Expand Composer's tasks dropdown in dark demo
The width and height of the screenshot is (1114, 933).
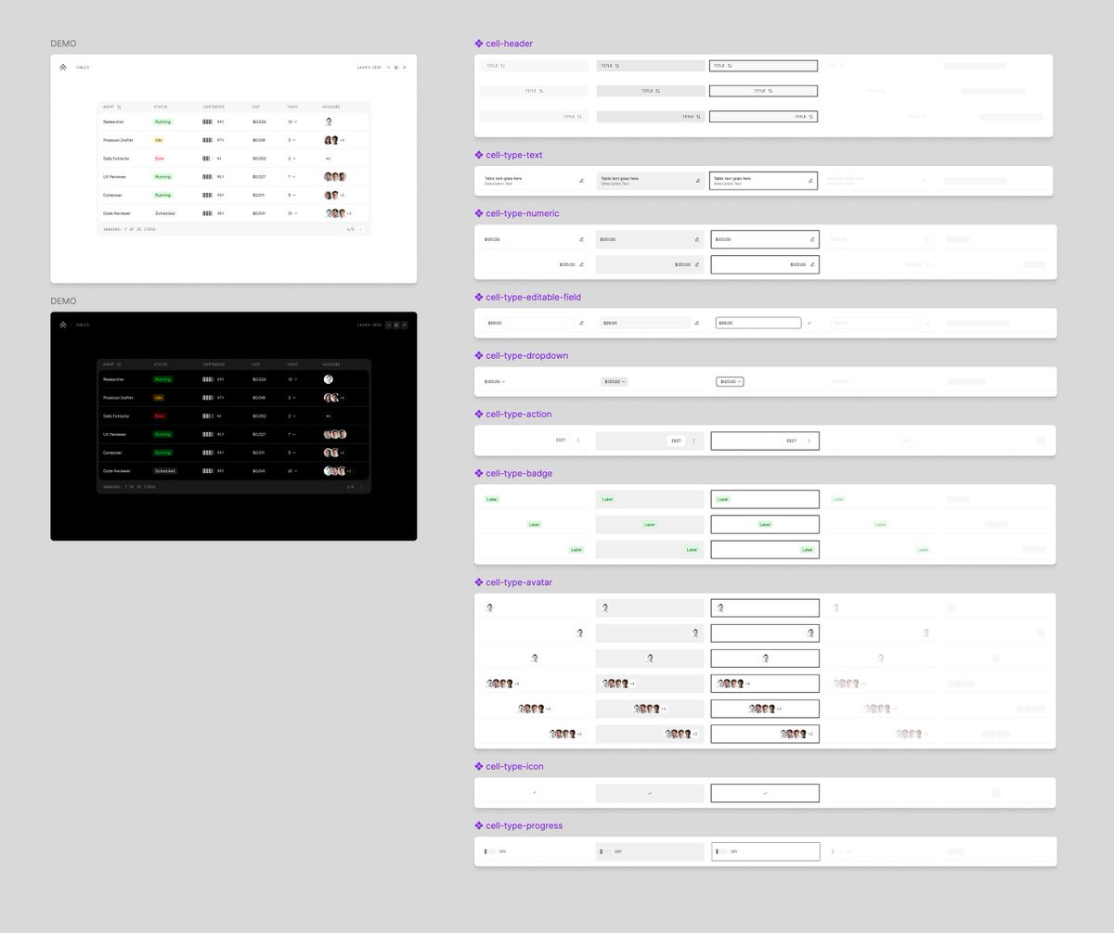tap(291, 453)
